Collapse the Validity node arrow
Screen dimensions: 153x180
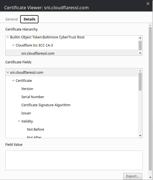19,121
